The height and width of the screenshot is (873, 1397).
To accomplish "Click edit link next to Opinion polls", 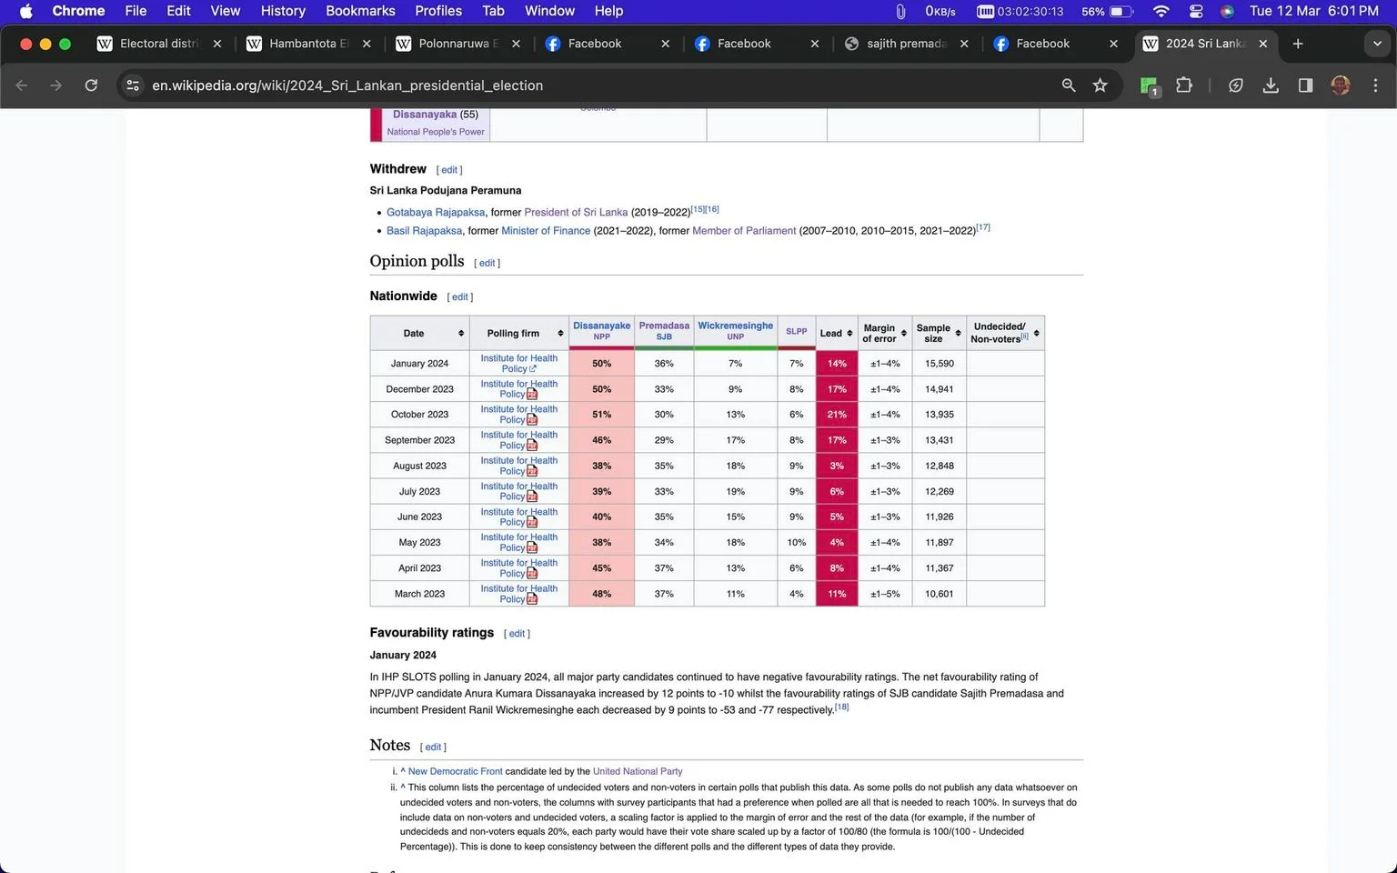I will click(487, 264).
